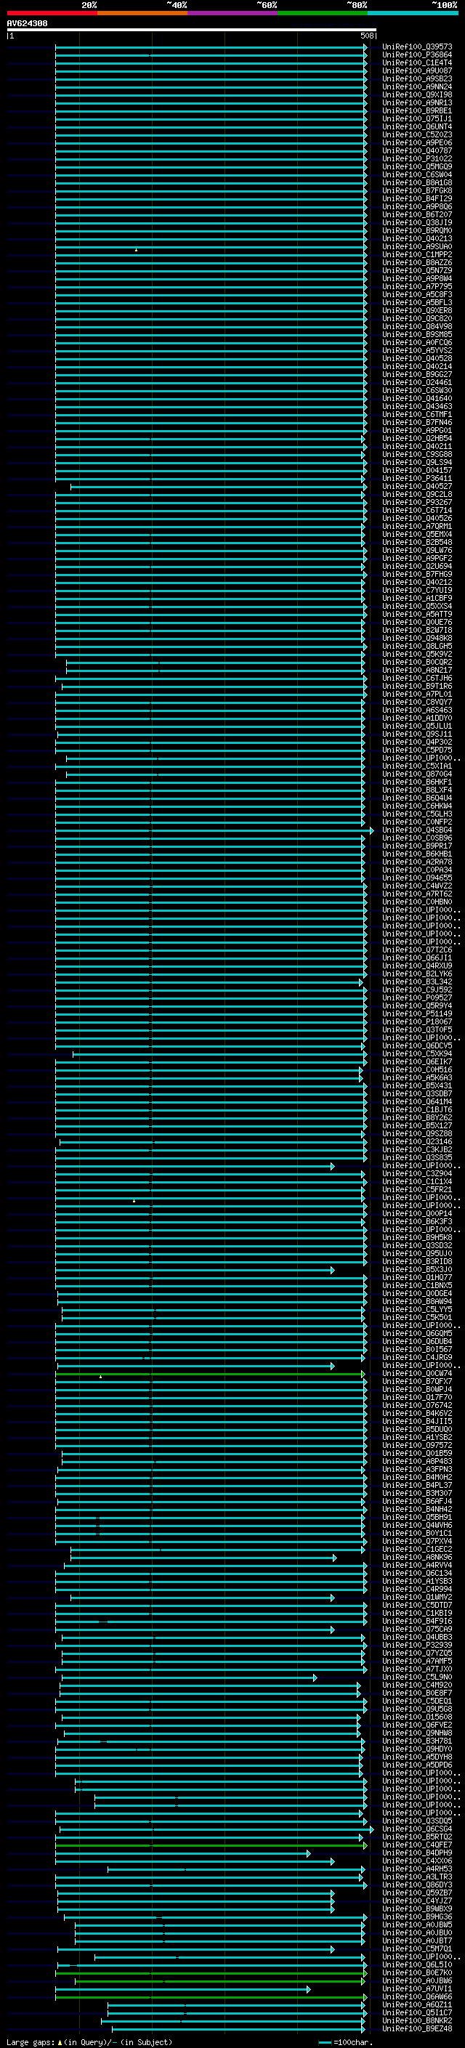Select hit UniRef100_B9EZ48
This screenshot has height=2048, width=465.
point(417,2028)
